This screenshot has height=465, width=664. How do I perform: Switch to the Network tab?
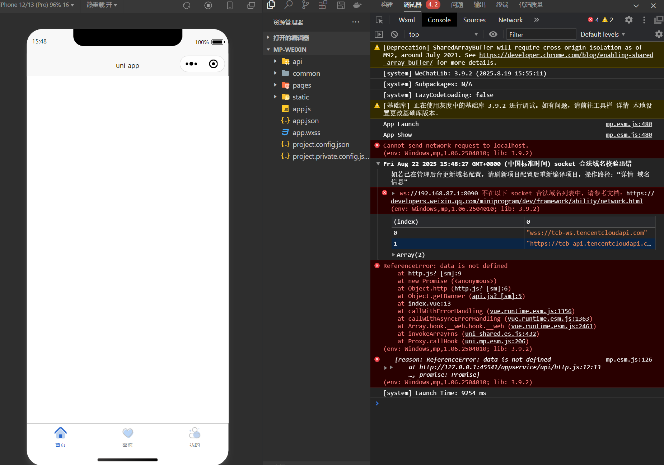pos(510,20)
